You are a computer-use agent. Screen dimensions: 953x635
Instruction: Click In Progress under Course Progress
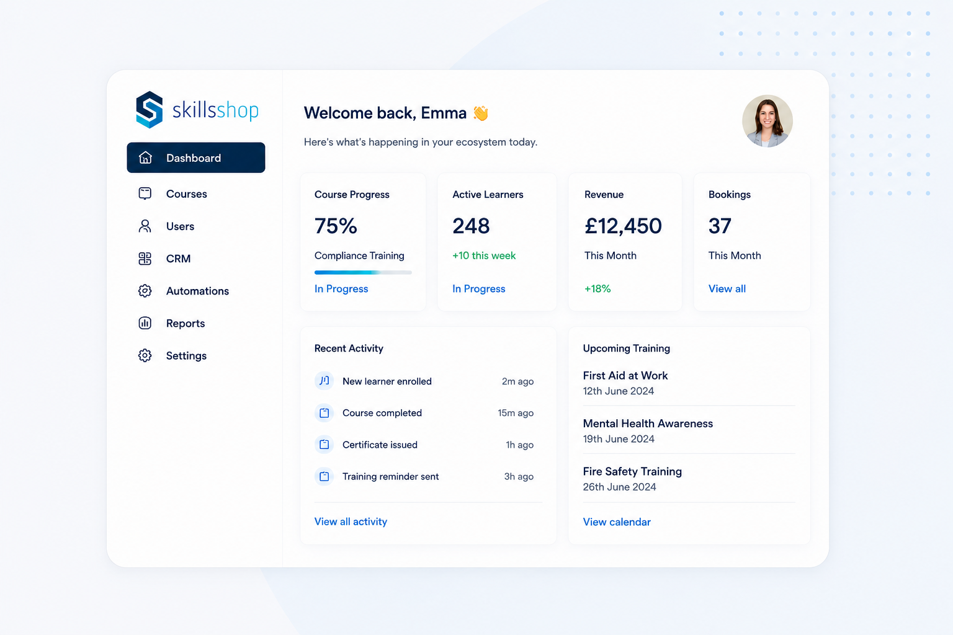click(x=341, y=289)
